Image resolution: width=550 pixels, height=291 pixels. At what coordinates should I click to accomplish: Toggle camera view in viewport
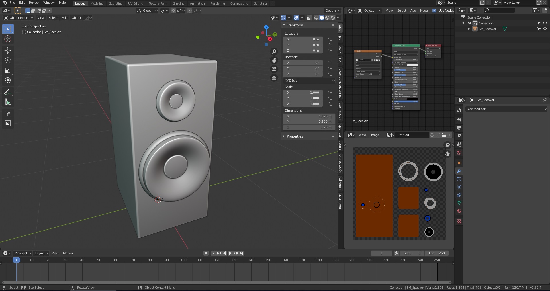(x=274, y=69)
